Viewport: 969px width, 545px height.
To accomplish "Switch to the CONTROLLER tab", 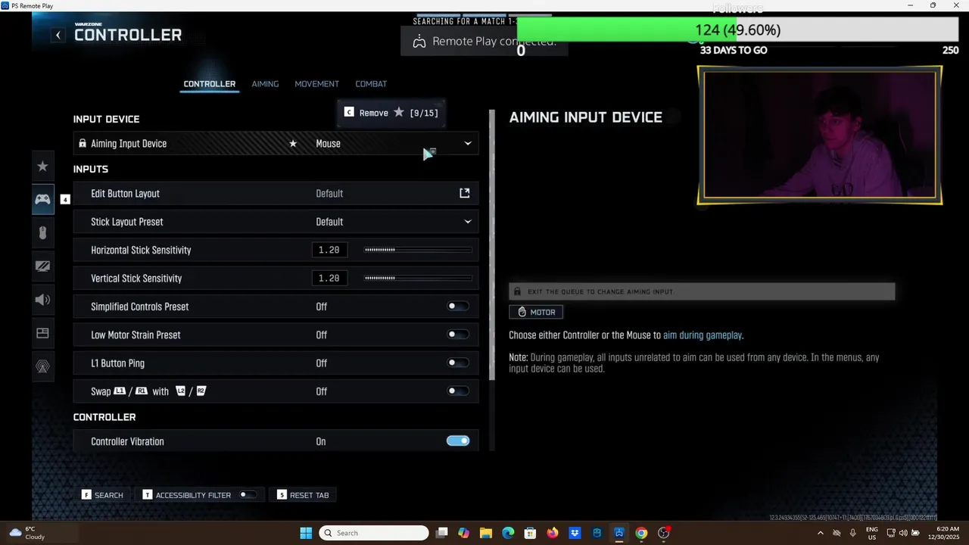I will [x=210, y=84].
